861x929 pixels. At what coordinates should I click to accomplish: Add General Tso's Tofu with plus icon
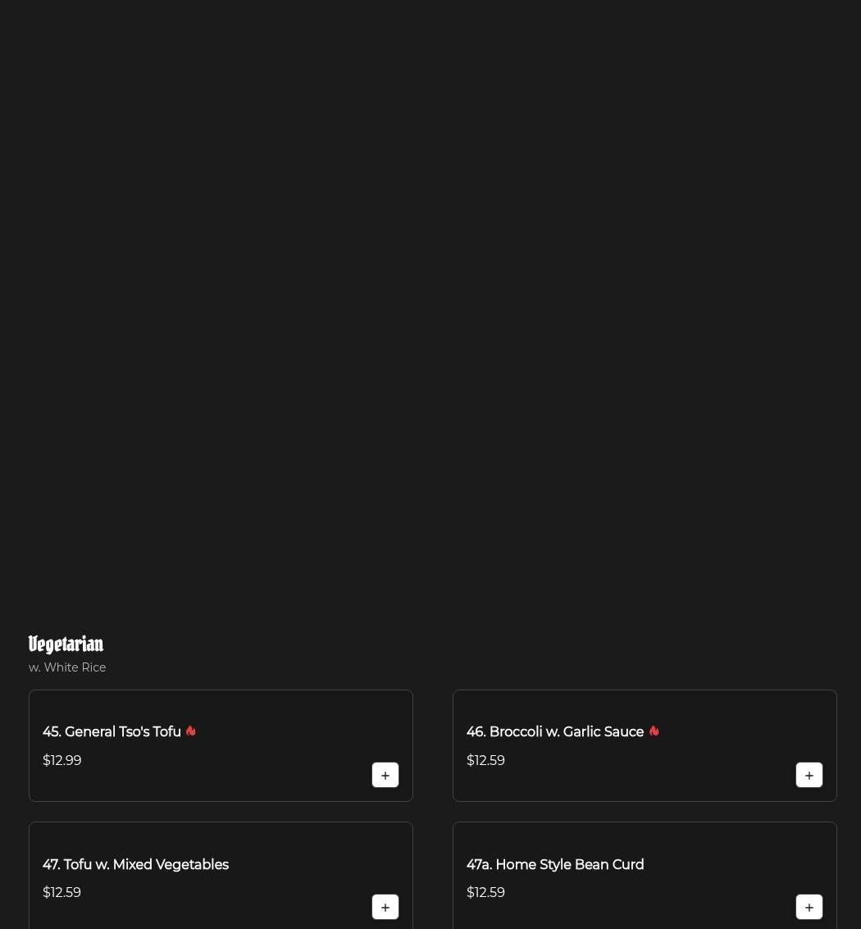tap(385, 775)
